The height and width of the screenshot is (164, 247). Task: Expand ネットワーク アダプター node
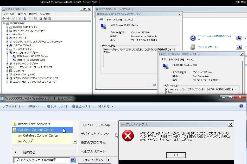click(7, 63)
